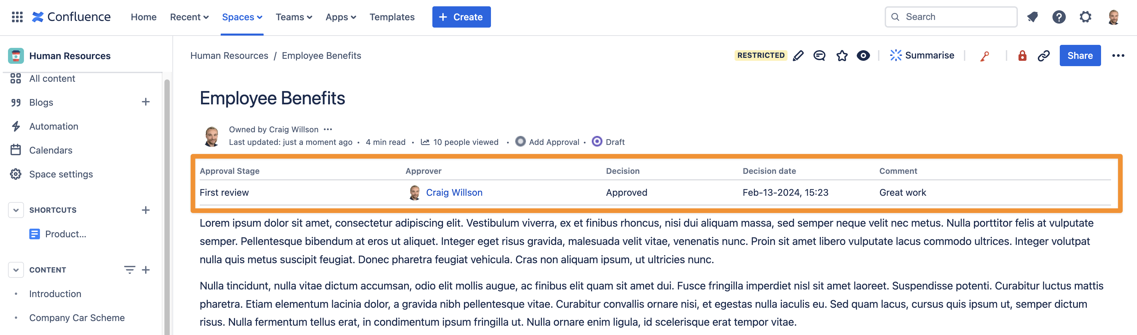Open the help question mark icon

point(1058,17)
